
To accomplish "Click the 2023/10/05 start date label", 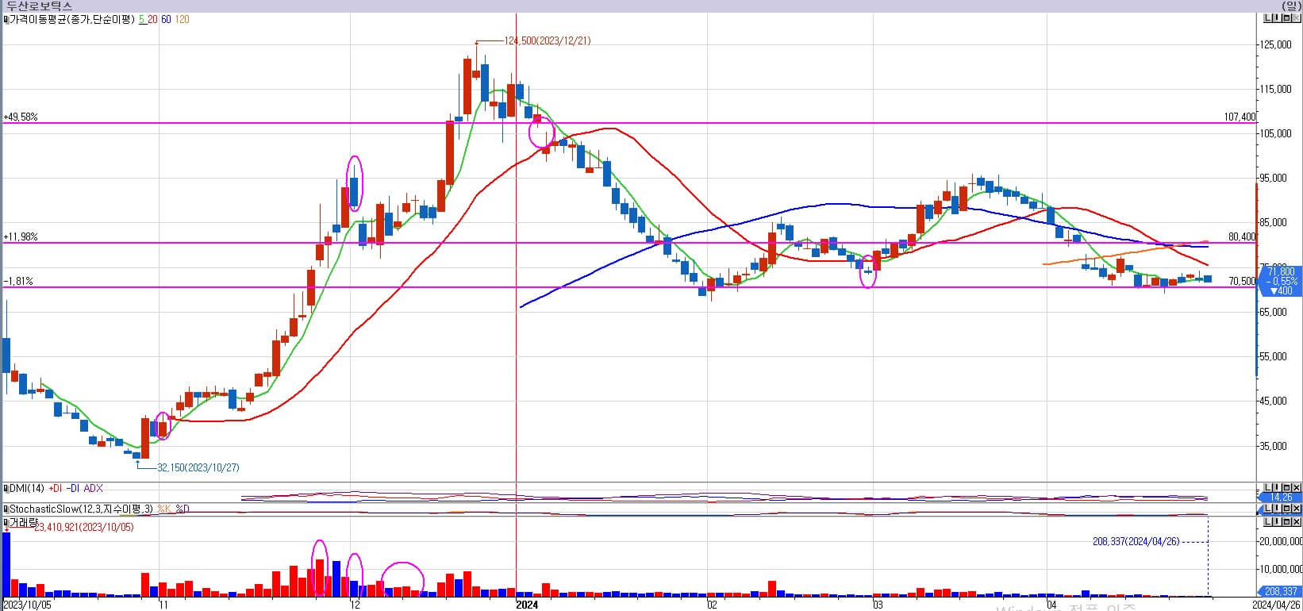I will point(27,605).
